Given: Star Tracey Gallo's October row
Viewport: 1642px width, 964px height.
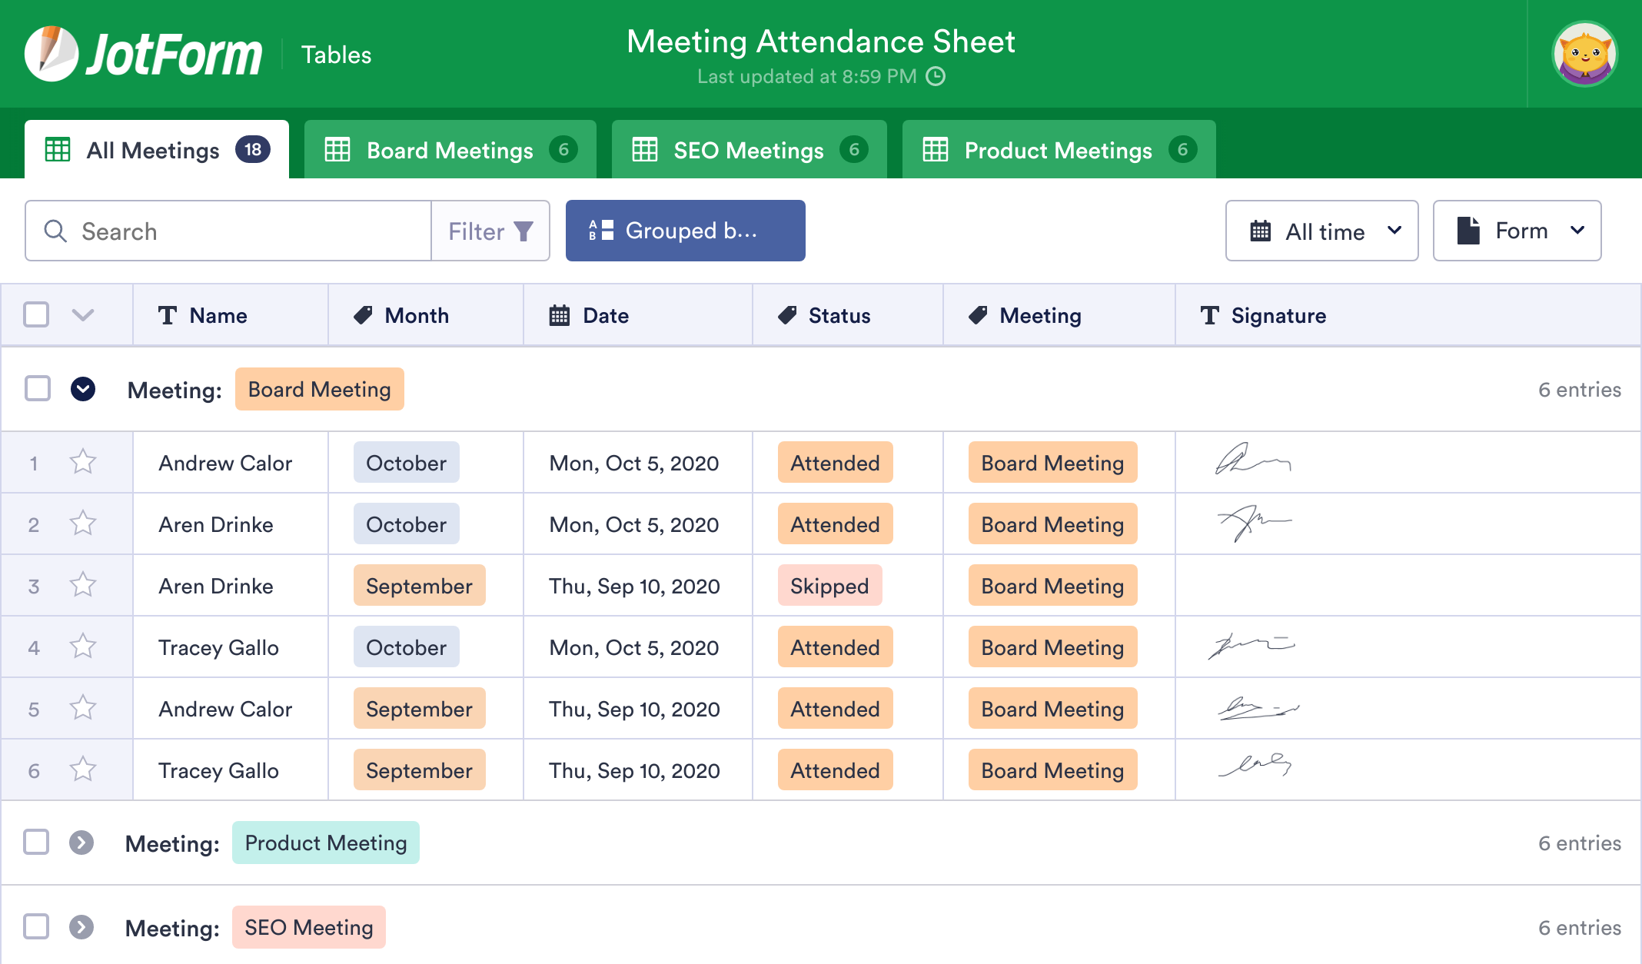Looking at the screenshot, I should coord(81,647).
